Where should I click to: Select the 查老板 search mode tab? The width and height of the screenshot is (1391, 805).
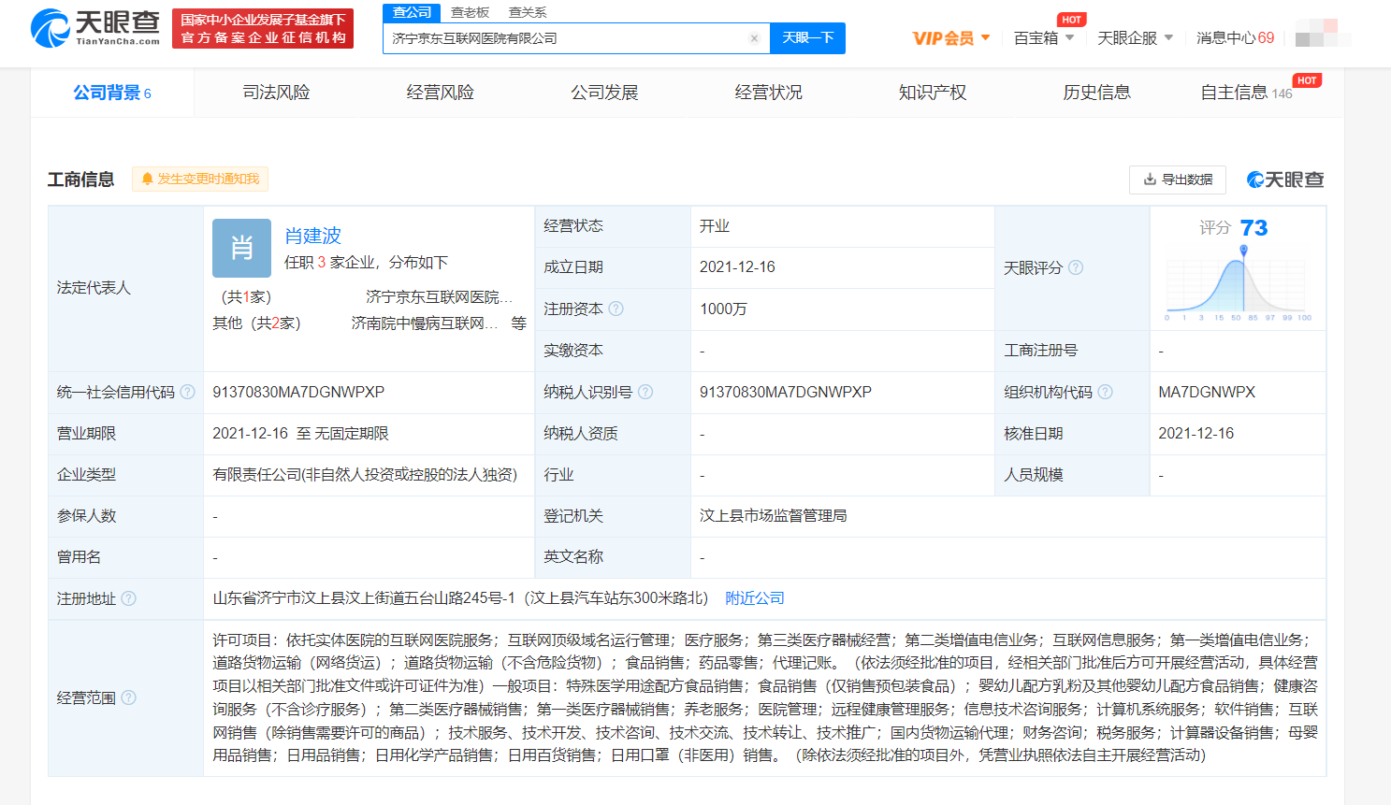[x=470, y=12]
